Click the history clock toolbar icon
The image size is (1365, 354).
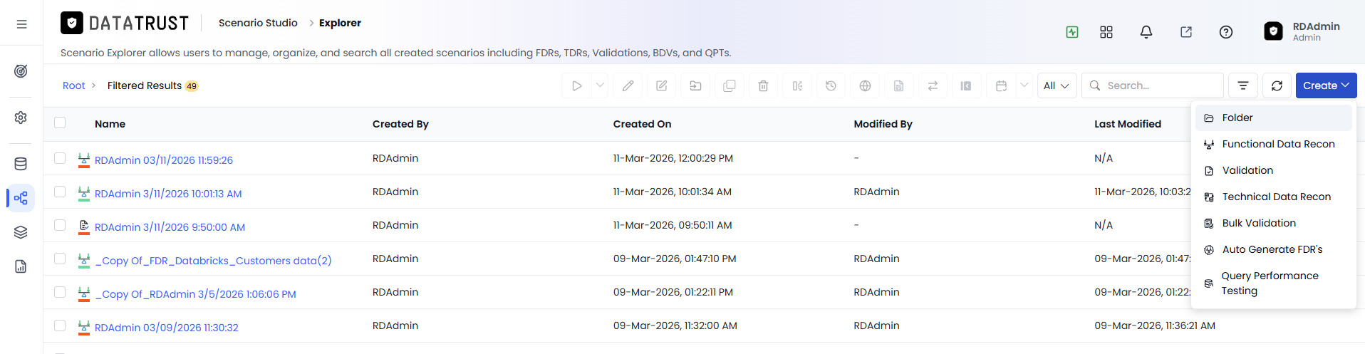click(831, 85)
